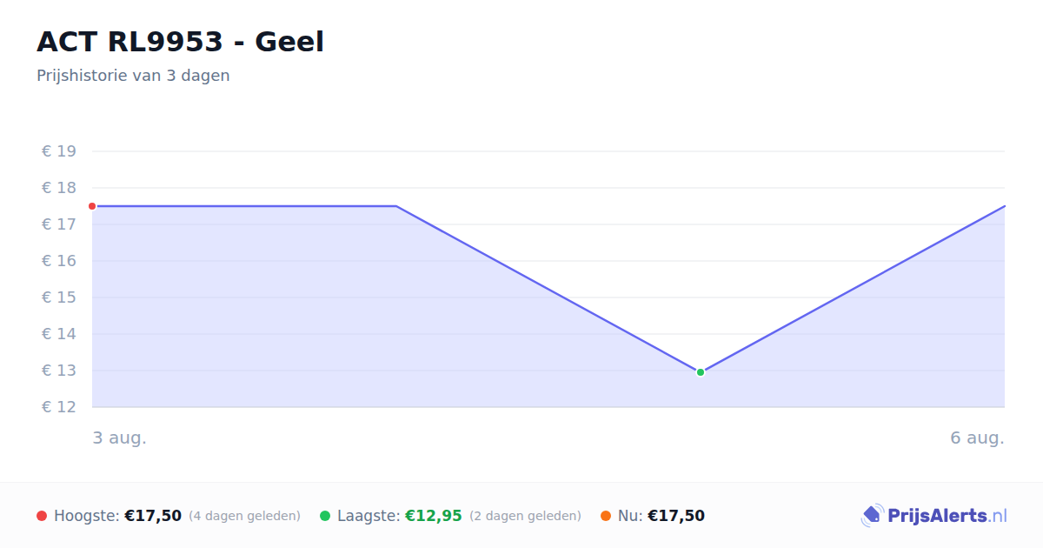Click the red dot beside Hoogste
Image resolution: width=1043 pixels, height=548 pixels.
coord(42,516)
